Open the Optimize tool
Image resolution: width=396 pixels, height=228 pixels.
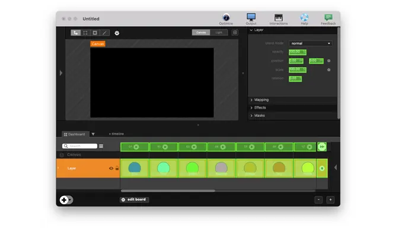tap(226, 19)
